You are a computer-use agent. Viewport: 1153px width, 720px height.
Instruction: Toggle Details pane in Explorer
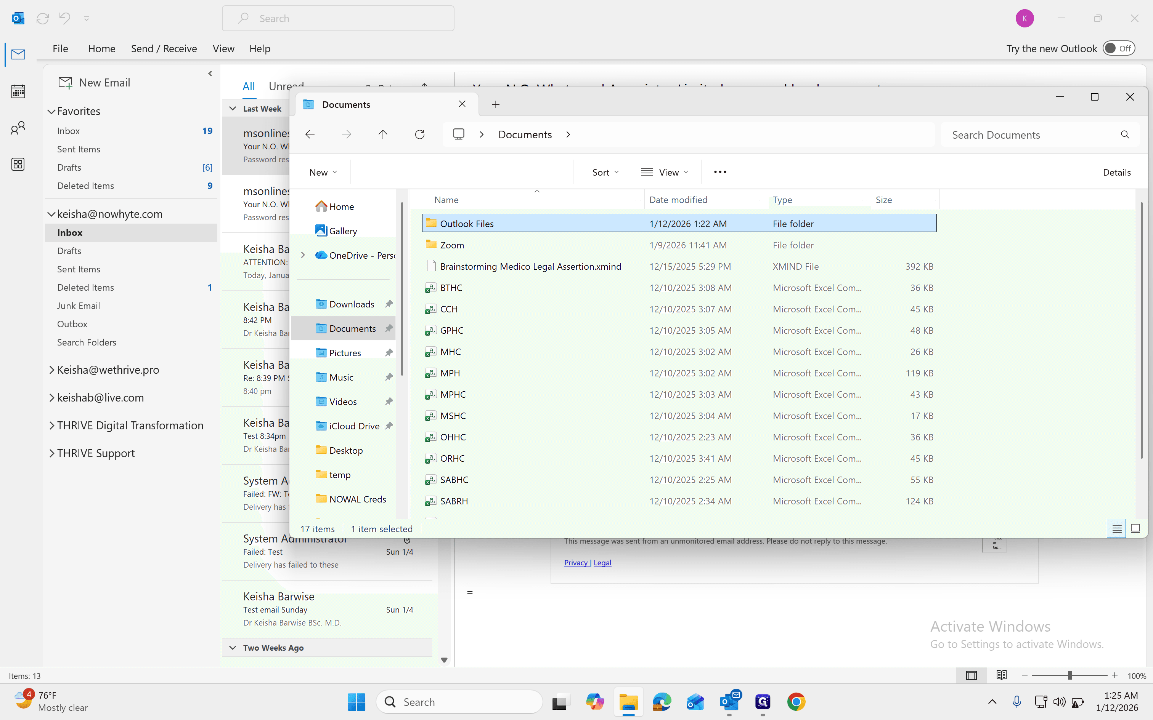pyautogui.click(x=1117, y=172)
